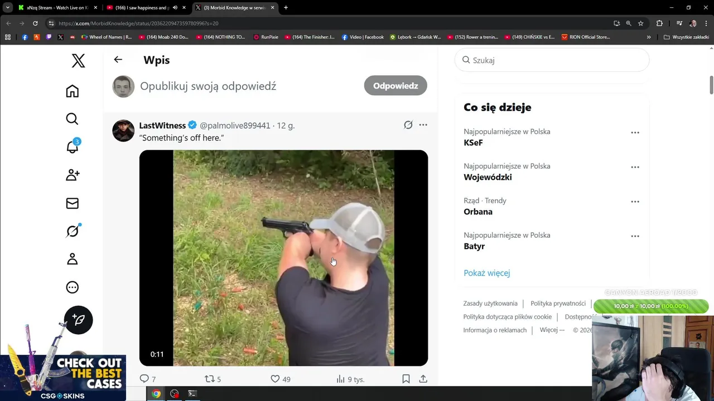Open the Pokaż więcej link
The height and width of the screenshot is (401, 714).
point(487,273)
